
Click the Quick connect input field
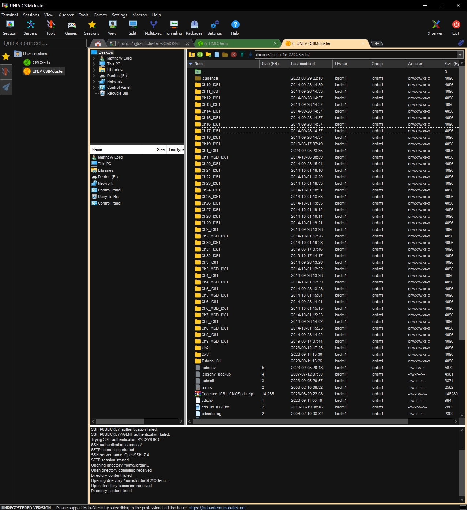coord(43,43)
